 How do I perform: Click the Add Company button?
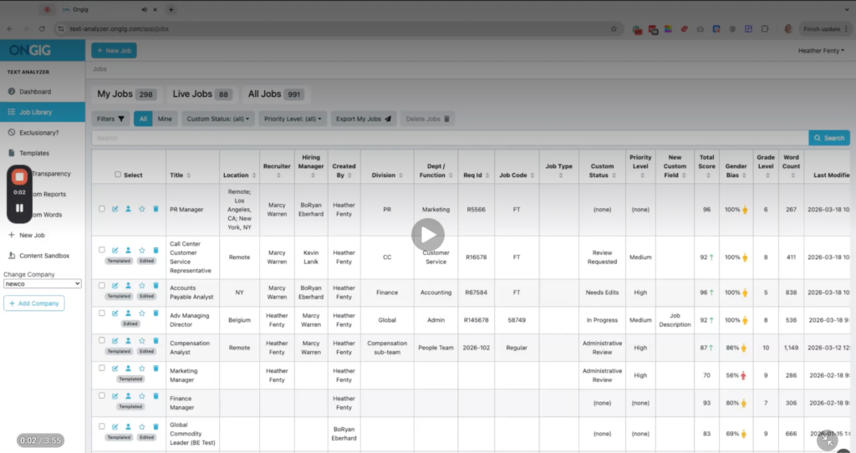coord(33,303)
